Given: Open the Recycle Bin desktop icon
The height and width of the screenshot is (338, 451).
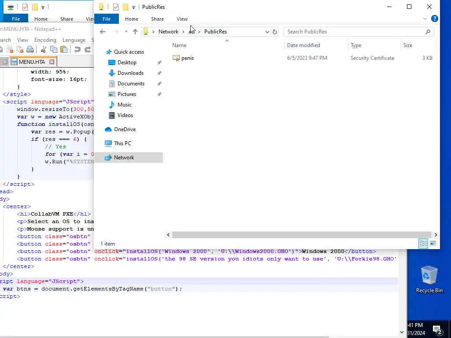Looking at the screenshot, I should point(429,279).
